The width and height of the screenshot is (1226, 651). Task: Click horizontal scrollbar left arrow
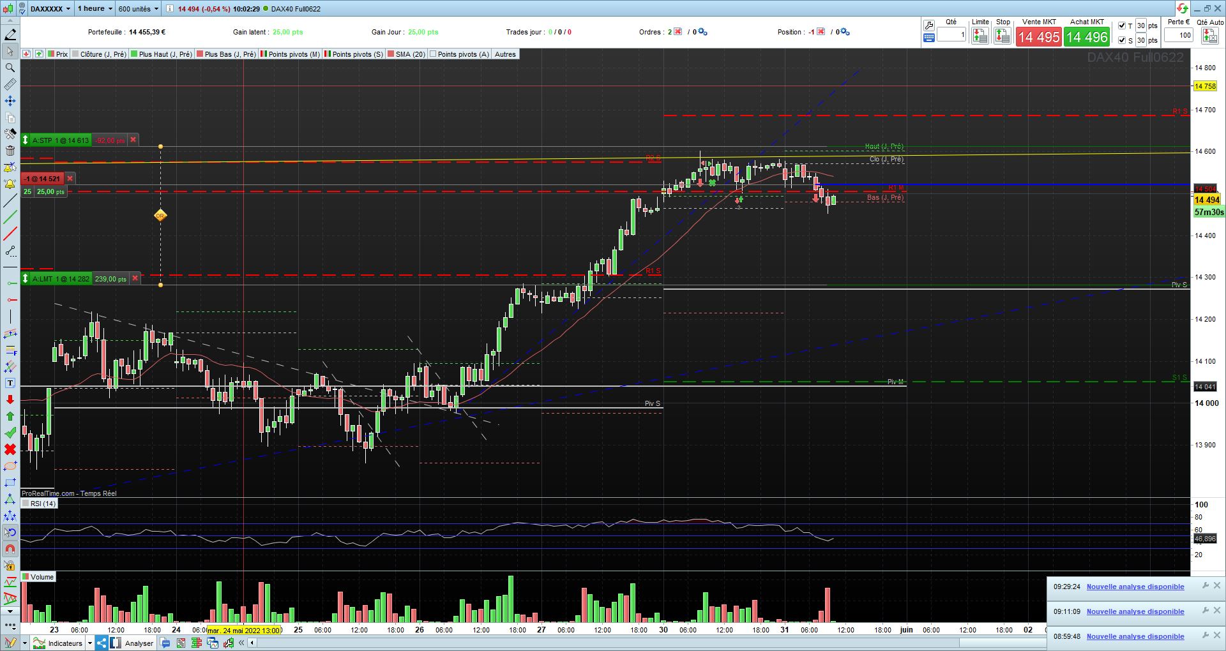tap(252, 643)
